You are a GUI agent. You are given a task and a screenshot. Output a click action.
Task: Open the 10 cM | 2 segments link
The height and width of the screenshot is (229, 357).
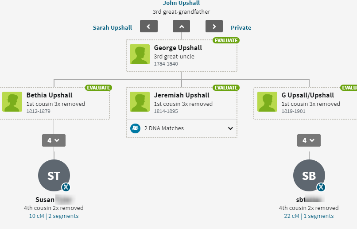coord(54,216)
